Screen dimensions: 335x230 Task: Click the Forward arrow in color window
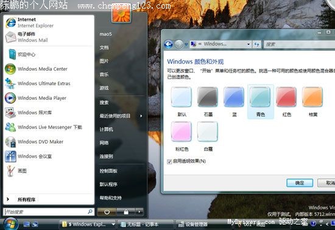[179, 44]
